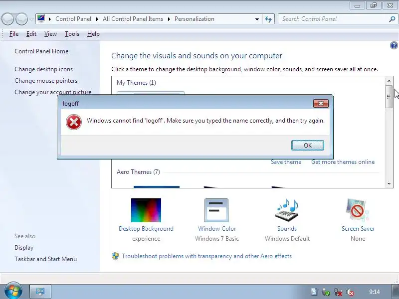Restore down the Personalization window
This screenshot has height=299, width=399.
(374, 5)
